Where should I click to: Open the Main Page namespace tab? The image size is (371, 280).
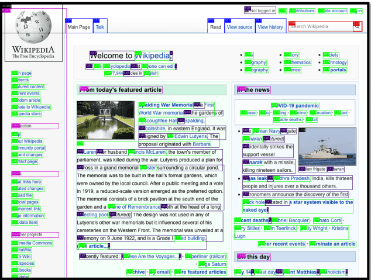79,26
